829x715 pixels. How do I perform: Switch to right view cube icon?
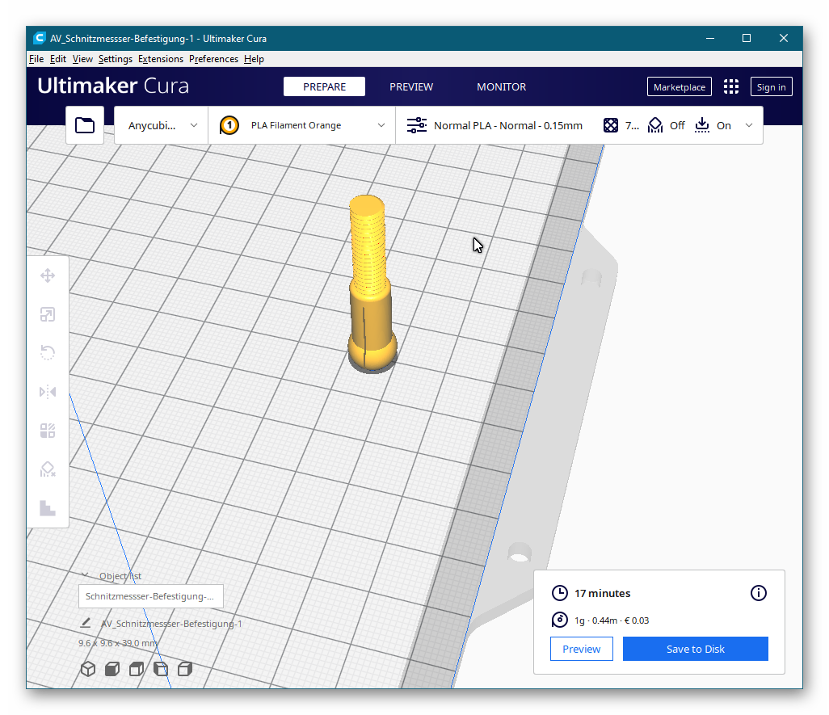coord(185,669)
